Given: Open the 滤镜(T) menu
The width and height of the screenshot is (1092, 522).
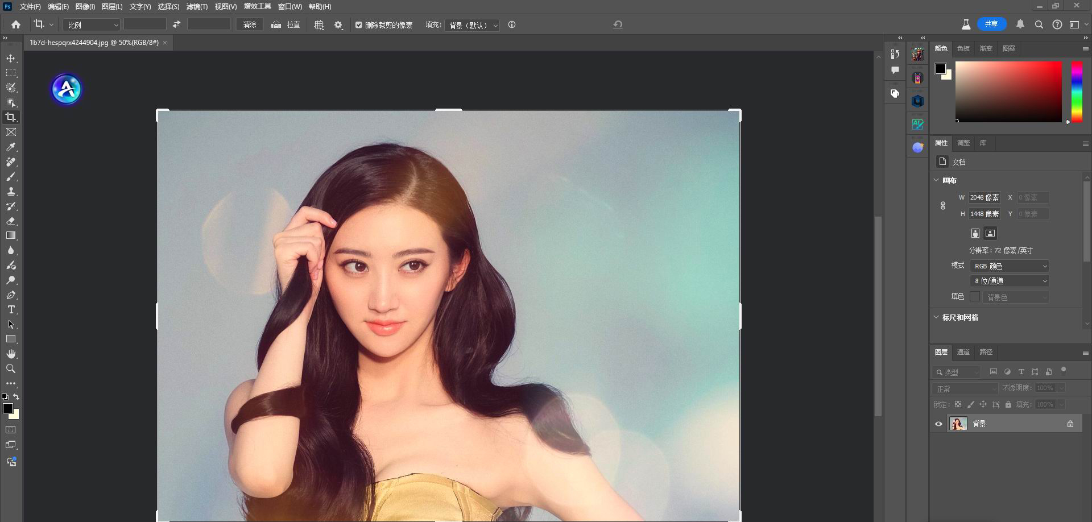Looking at the screenshot, I should [x=197, y=7].
